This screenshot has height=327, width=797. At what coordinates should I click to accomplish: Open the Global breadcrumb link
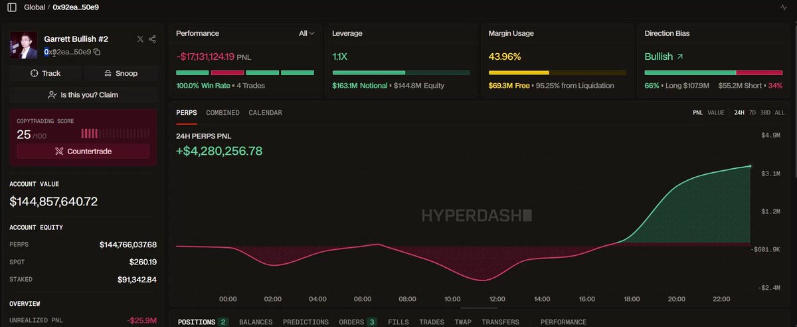tap(35, 7)
